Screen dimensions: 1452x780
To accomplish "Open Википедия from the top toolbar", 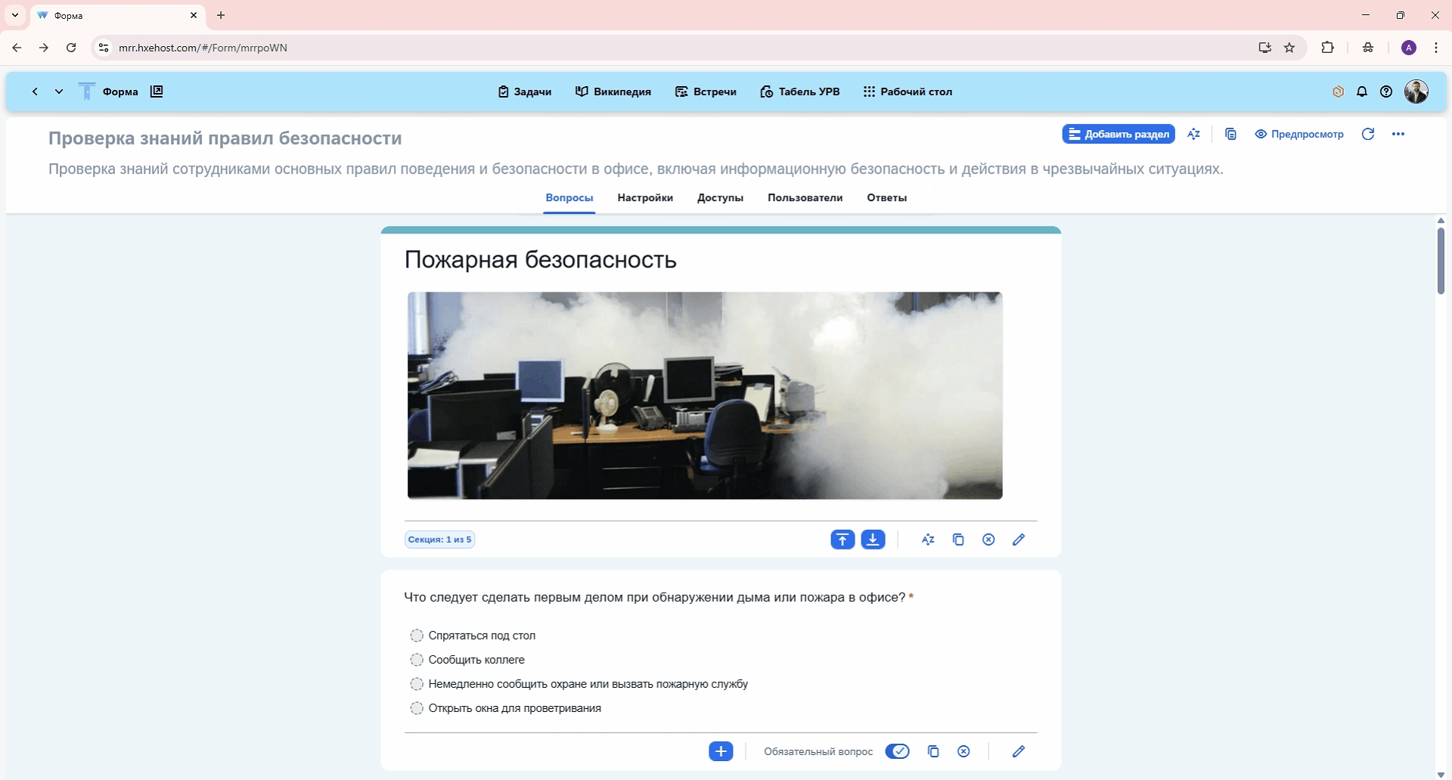I will [x=613, y=91].
